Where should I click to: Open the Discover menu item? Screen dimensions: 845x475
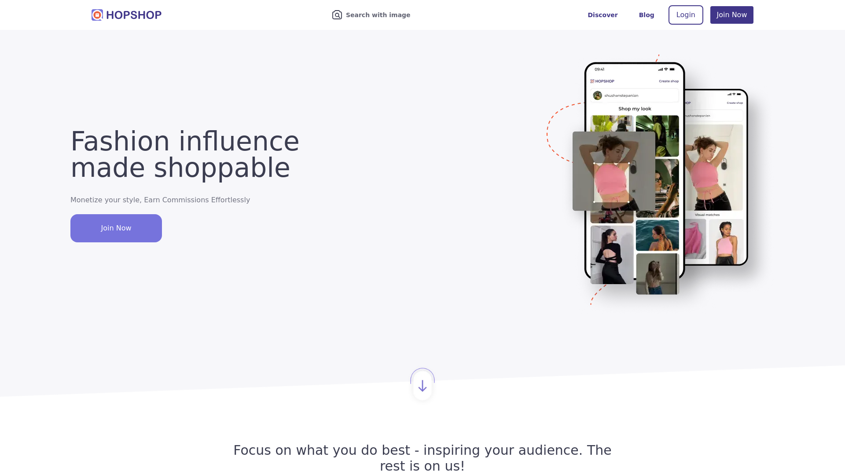(x=603, y=15)
